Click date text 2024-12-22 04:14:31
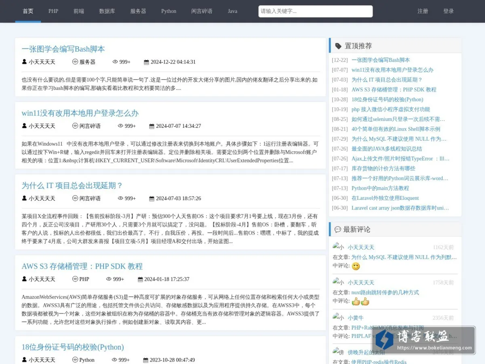This screenshot has height=364, width=485. tap(173, 62)
